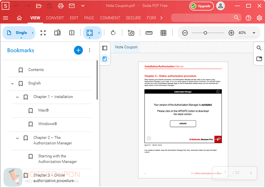Click the Upgrade button

[201, 6]
